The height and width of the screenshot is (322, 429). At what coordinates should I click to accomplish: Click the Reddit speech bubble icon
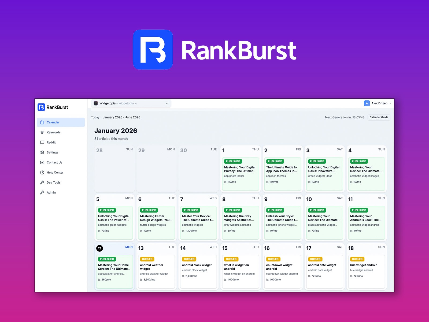42,142
